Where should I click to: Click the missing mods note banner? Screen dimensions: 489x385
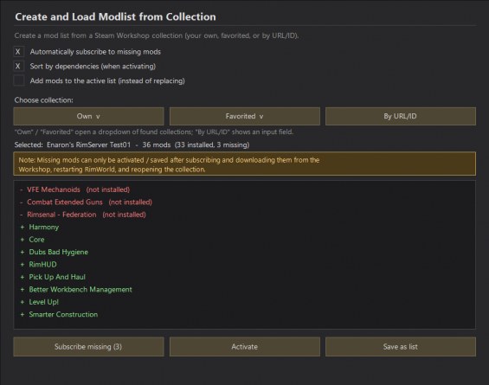(245, 164)
